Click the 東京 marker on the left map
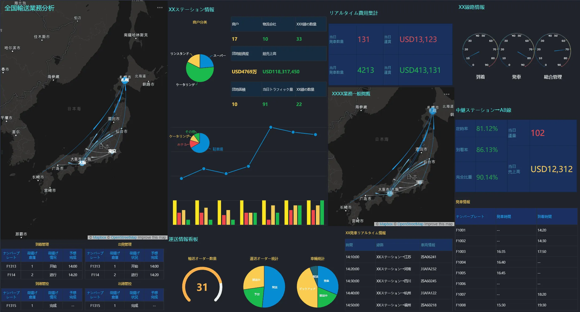This screenshot has height=312, width=580. click(x=112, y=151)
